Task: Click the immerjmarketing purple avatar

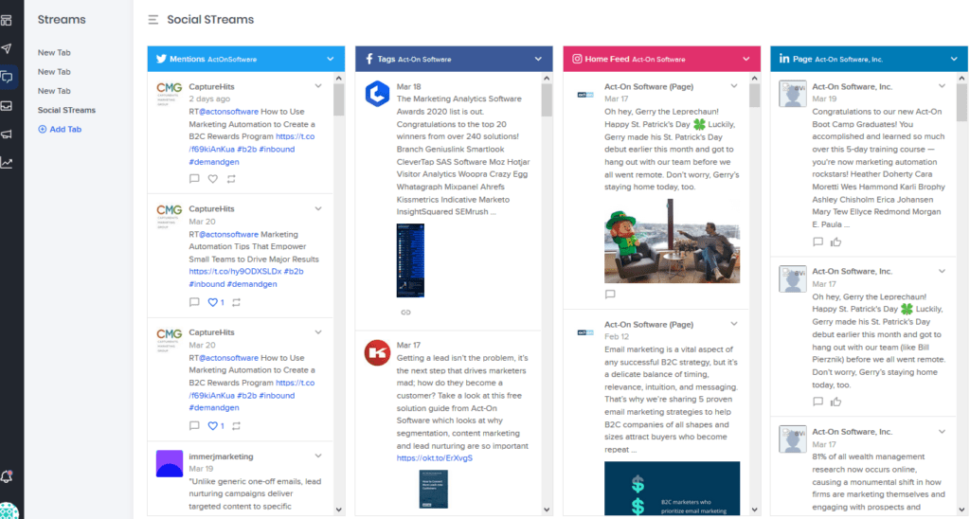Action: (x=170, y=463)
